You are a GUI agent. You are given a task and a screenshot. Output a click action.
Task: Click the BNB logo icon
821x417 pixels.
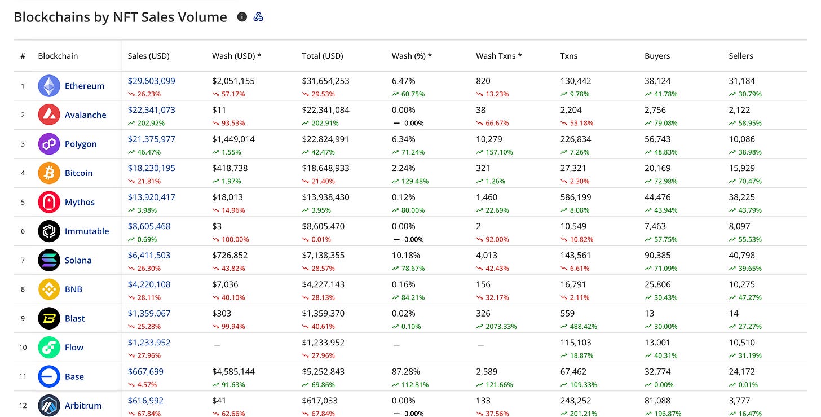(49, 289)
